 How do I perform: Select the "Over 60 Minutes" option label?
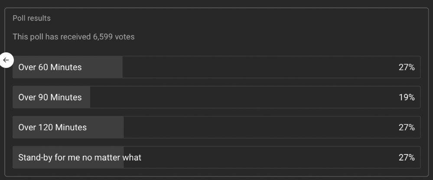tap(50, 67)
